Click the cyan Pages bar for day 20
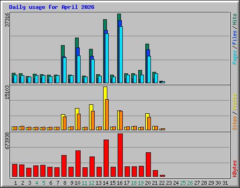This screenshot has height=188, width=240. point(149,70)
